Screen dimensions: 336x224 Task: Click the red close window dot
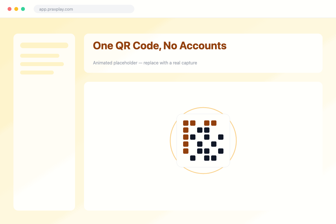[10, 9]
